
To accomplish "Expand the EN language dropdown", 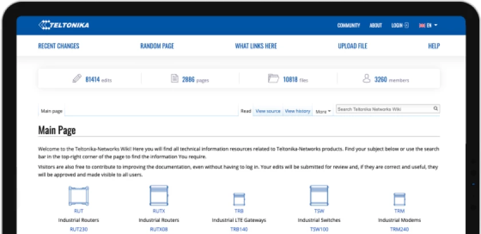I will (x=432, y=25).
